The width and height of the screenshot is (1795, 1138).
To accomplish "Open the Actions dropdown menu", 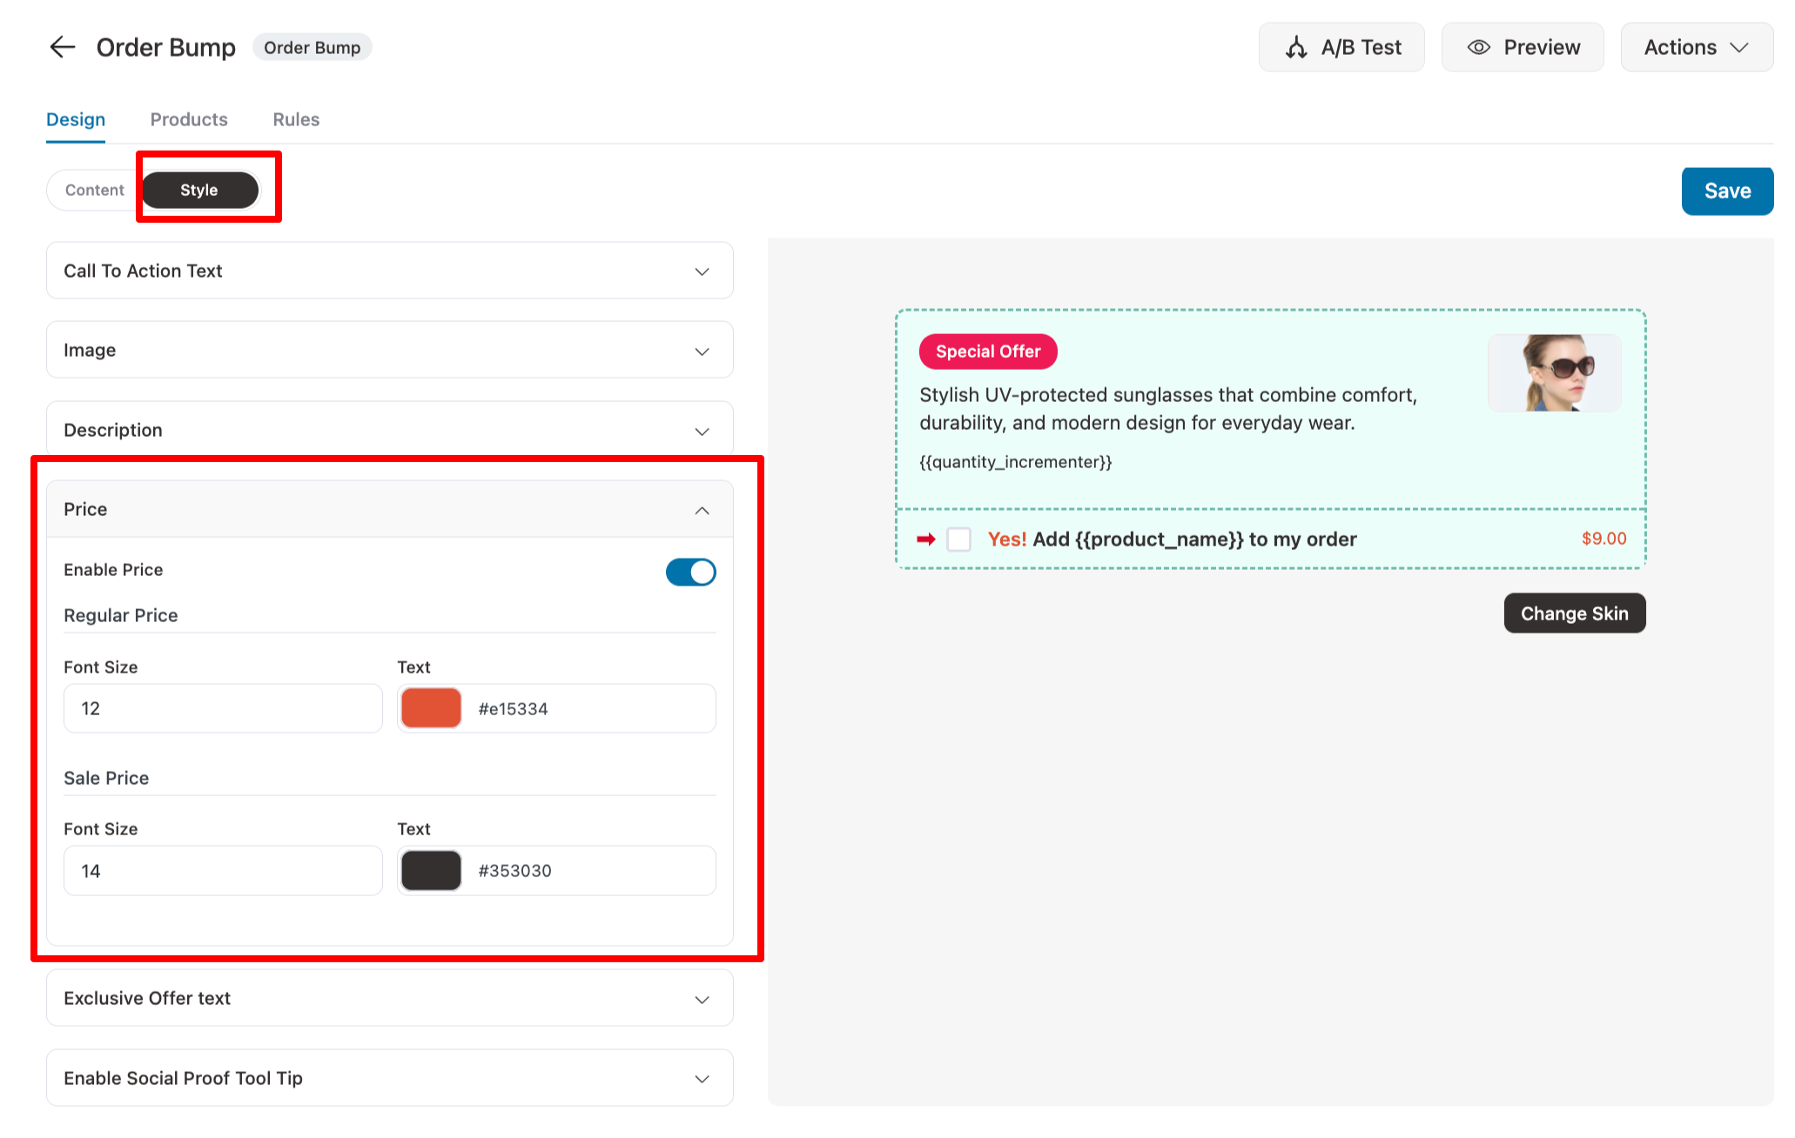I will [x=1696, y=47].
